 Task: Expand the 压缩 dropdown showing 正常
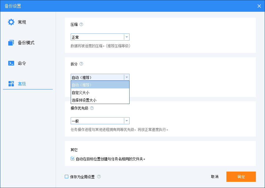(100, 37)
